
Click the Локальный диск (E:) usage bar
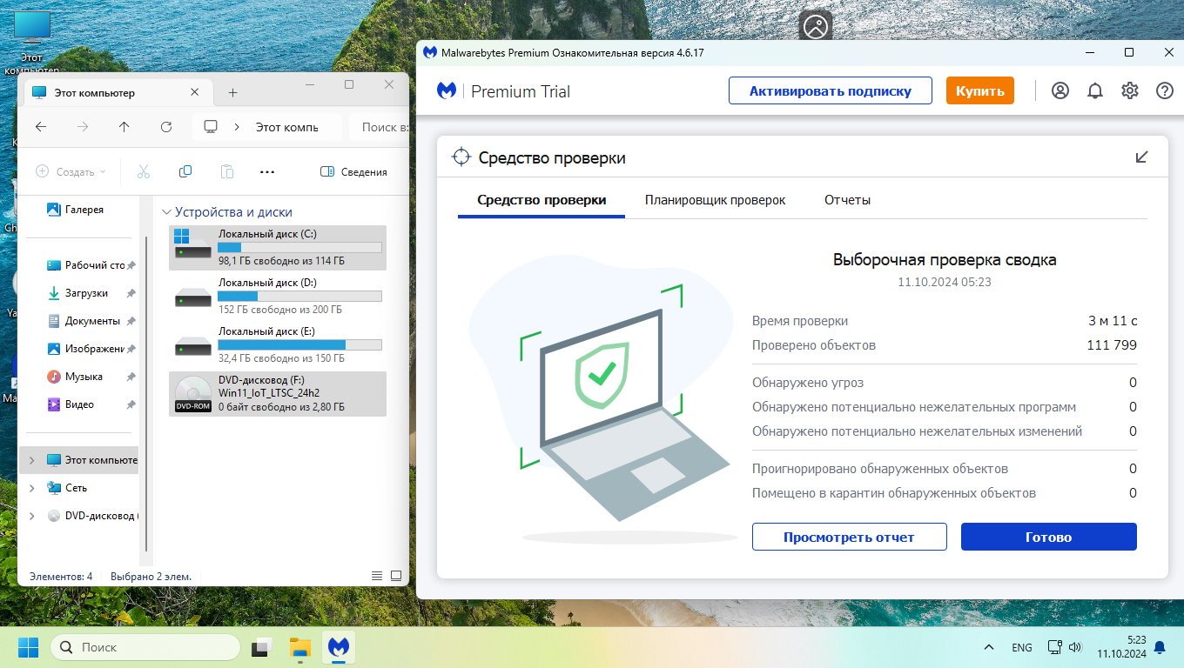click(x=299, y=344)
